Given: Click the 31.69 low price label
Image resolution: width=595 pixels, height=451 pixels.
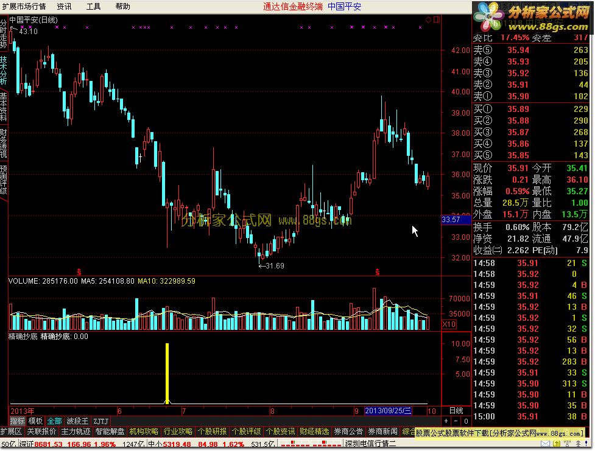Looking at the screenshot, I should [x=275, y=266].
